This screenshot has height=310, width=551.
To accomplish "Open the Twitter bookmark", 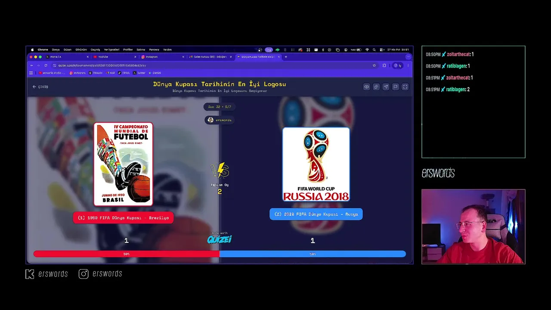I will (139, 73).
